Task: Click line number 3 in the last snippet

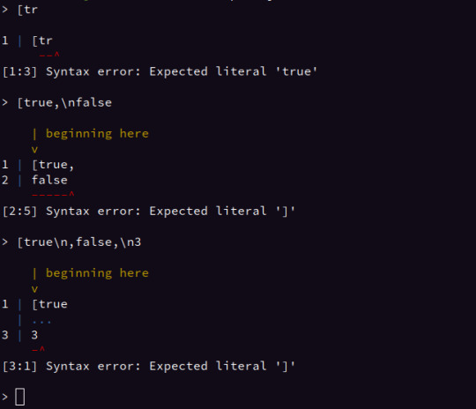Action: (5, 335)
